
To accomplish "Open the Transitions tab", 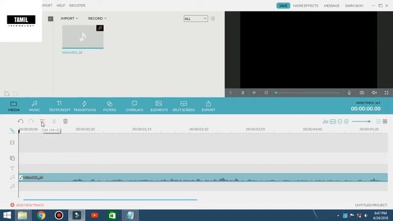I will 85,106.
